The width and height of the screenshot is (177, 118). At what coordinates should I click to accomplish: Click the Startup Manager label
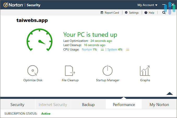coord(108,80)
